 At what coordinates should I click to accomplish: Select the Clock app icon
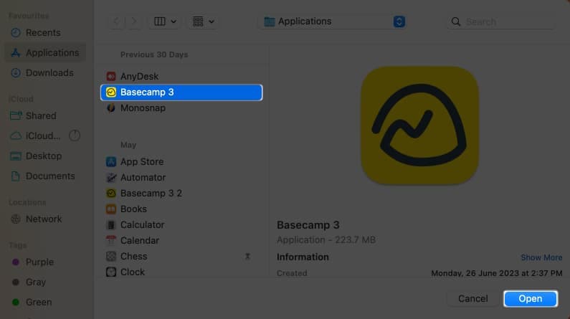(111, 272)
